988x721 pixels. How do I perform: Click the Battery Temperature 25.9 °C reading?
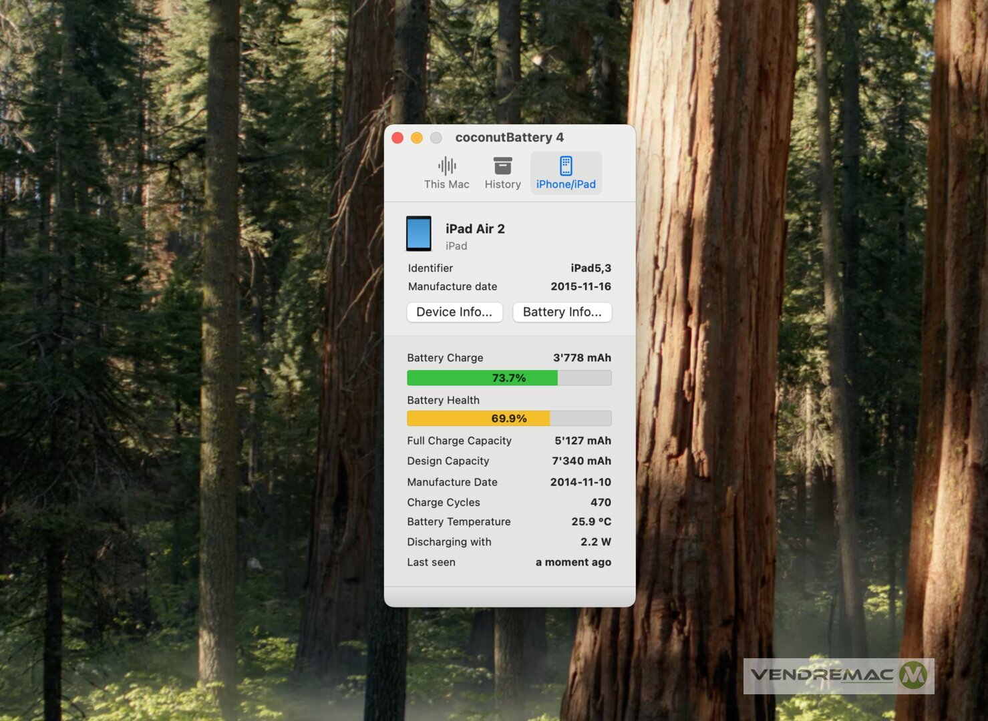(591, 521)
